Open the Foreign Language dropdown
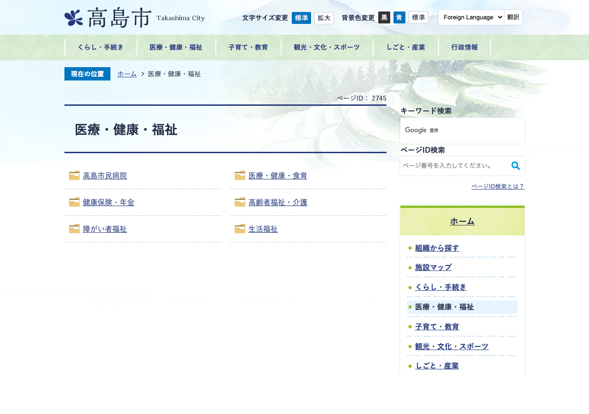Image resolution: width=589 pixels, height=414 pixels. (471, 17)
